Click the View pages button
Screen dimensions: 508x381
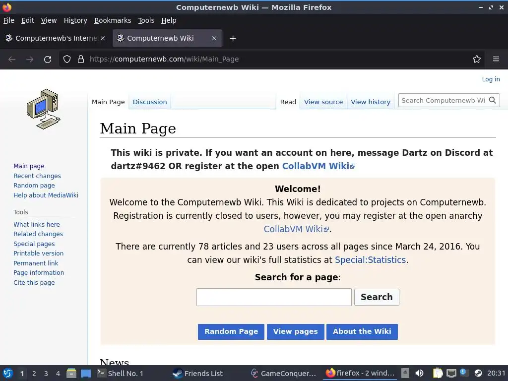point(296,331)
